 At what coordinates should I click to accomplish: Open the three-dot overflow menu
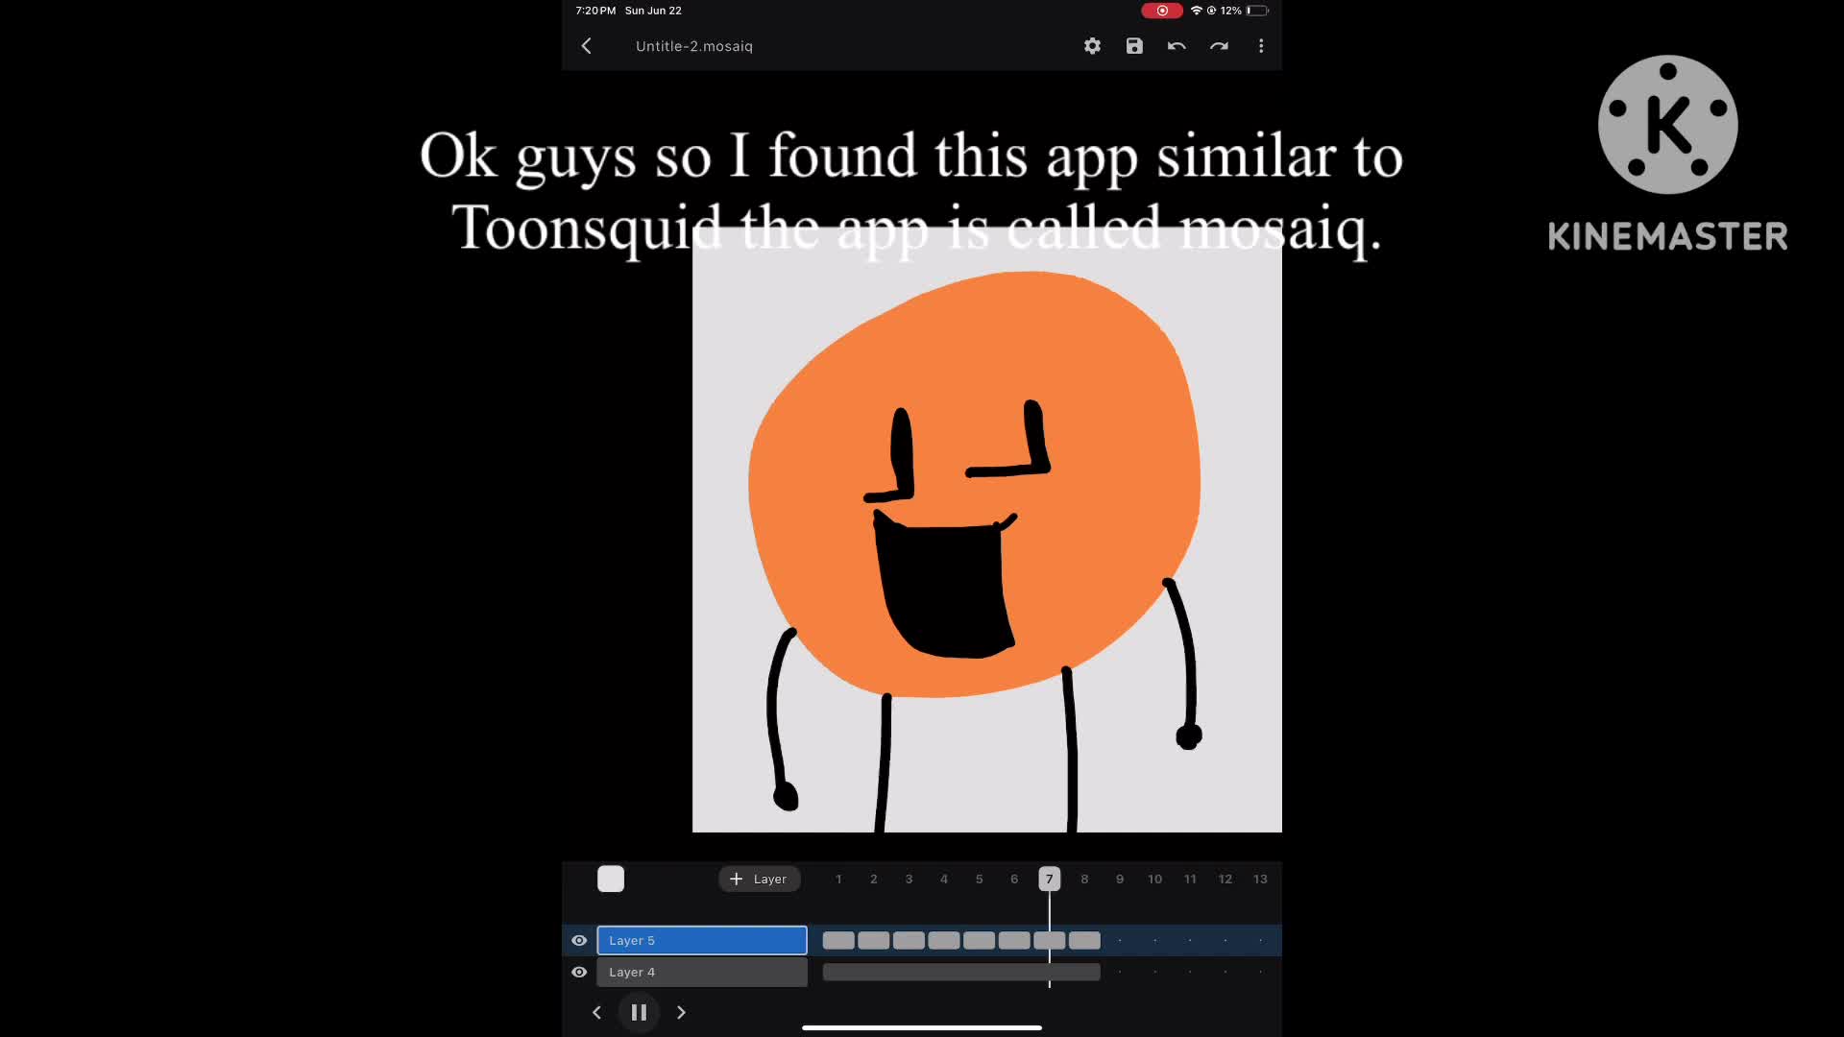tap(1261, 46)
